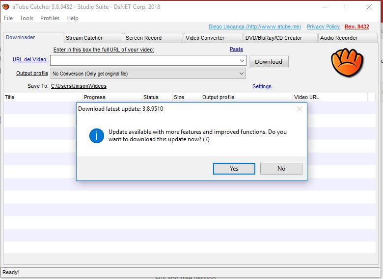This screenshot has width=383, height=279.
Task: Close the aTube Catcher window
Action: point(369,7)
